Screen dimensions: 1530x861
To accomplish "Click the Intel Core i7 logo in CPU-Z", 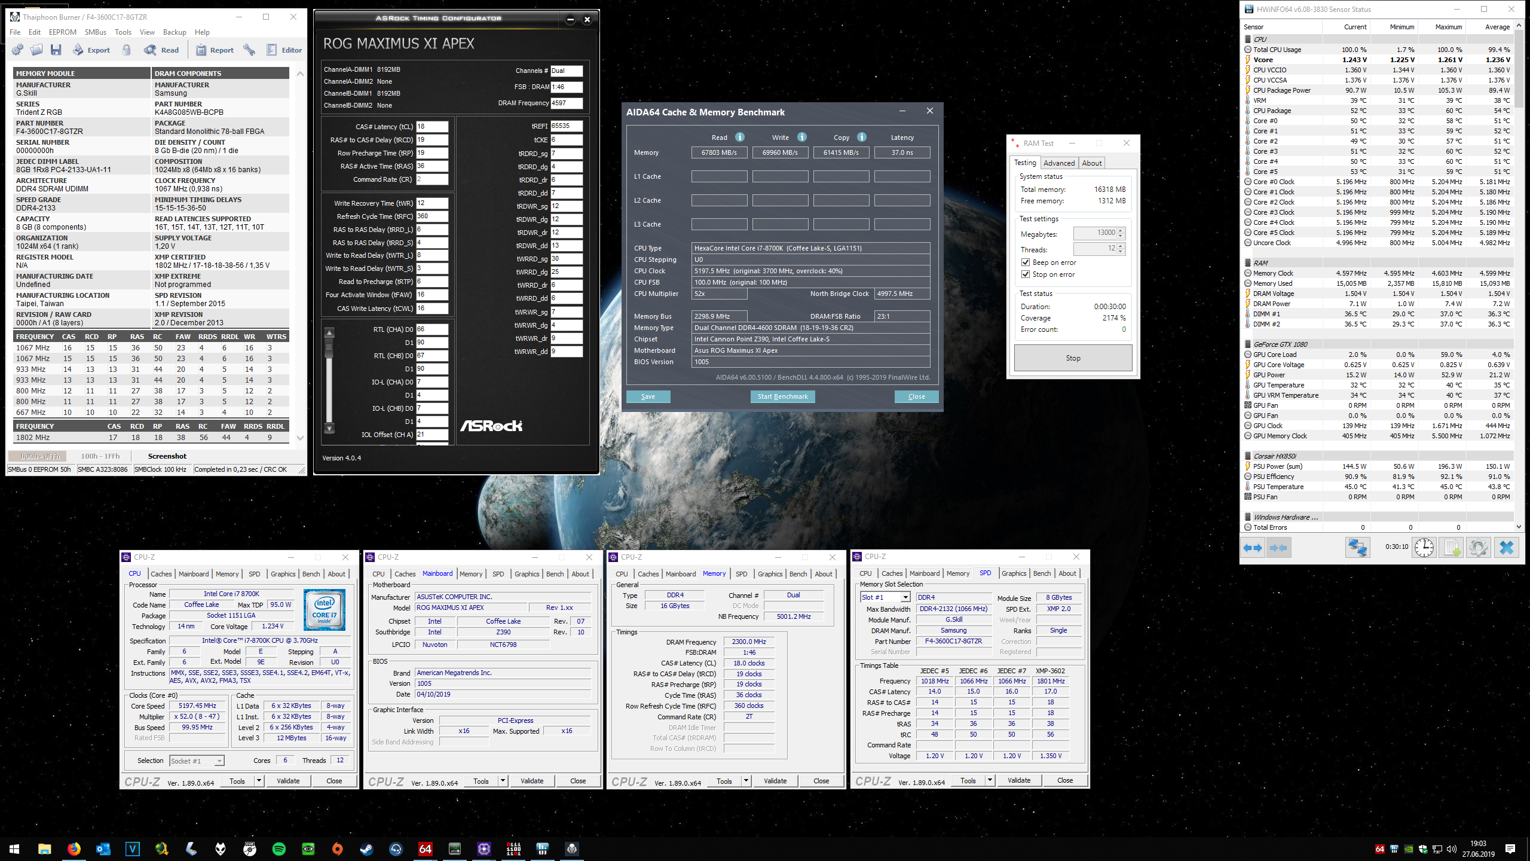I will click(325, 610).
